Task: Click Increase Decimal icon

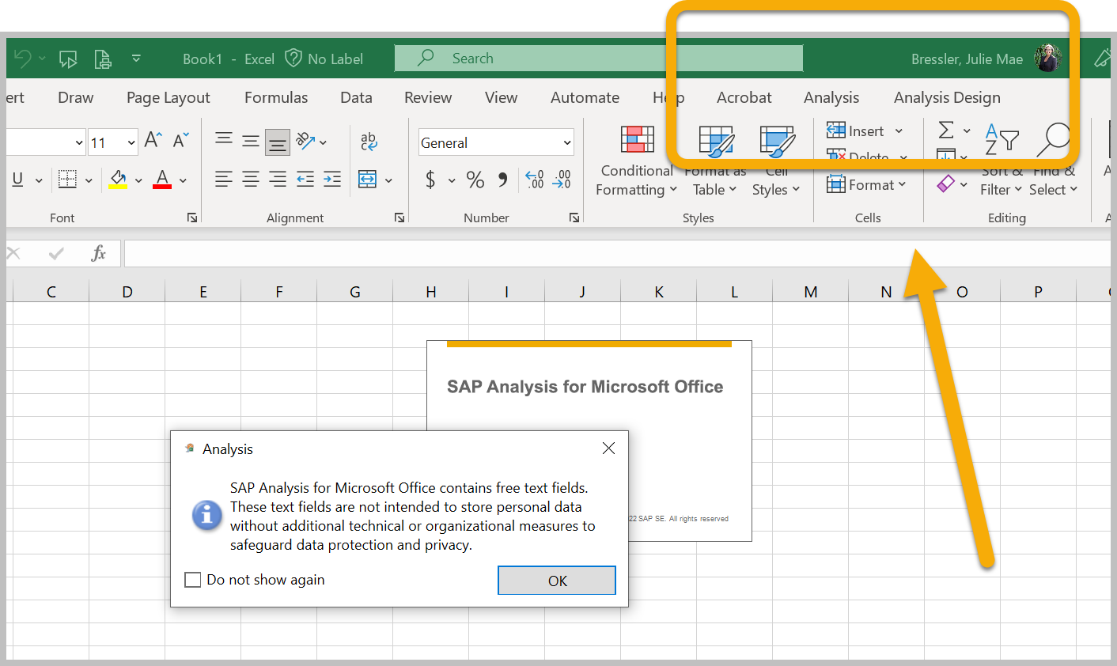Action: click(535, 180)
